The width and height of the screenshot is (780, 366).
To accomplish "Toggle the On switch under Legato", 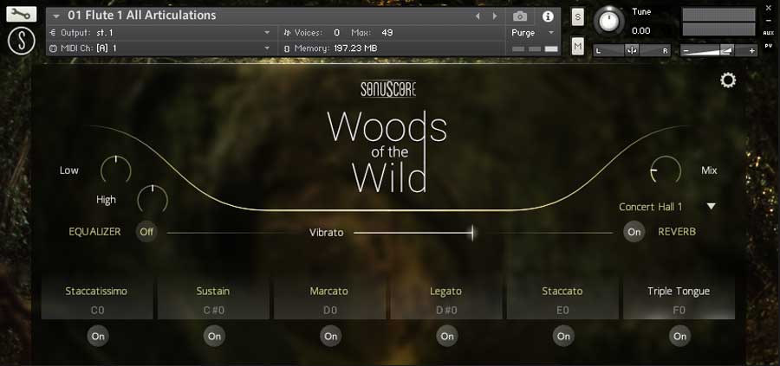I will [447, 337].
